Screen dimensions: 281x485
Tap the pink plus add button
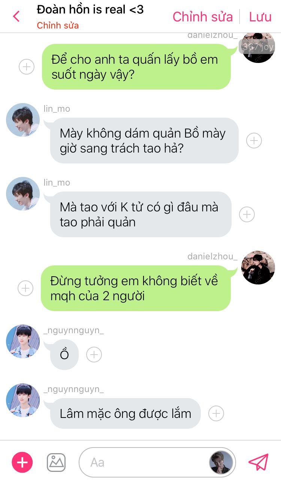tap(22, 463)
